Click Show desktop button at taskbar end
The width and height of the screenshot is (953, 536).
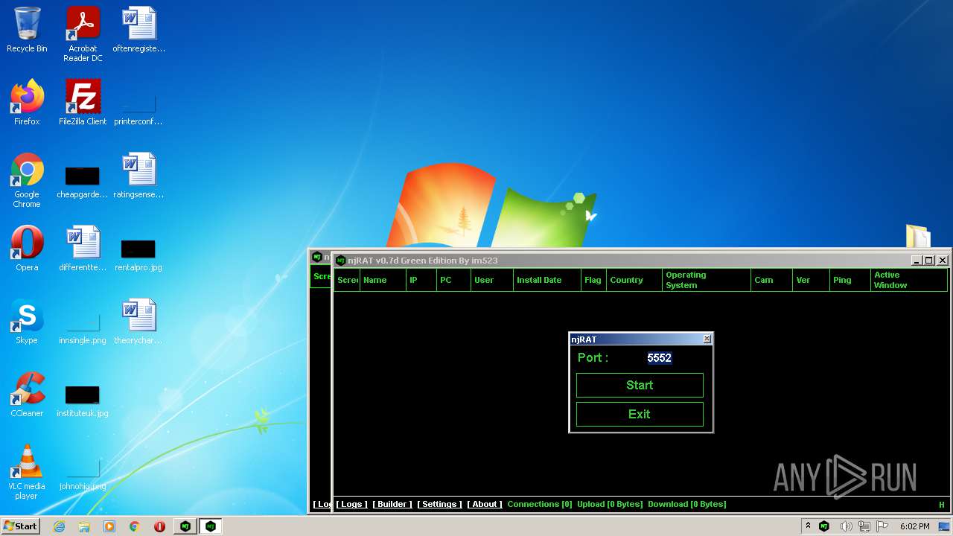[x=946, y=526]
